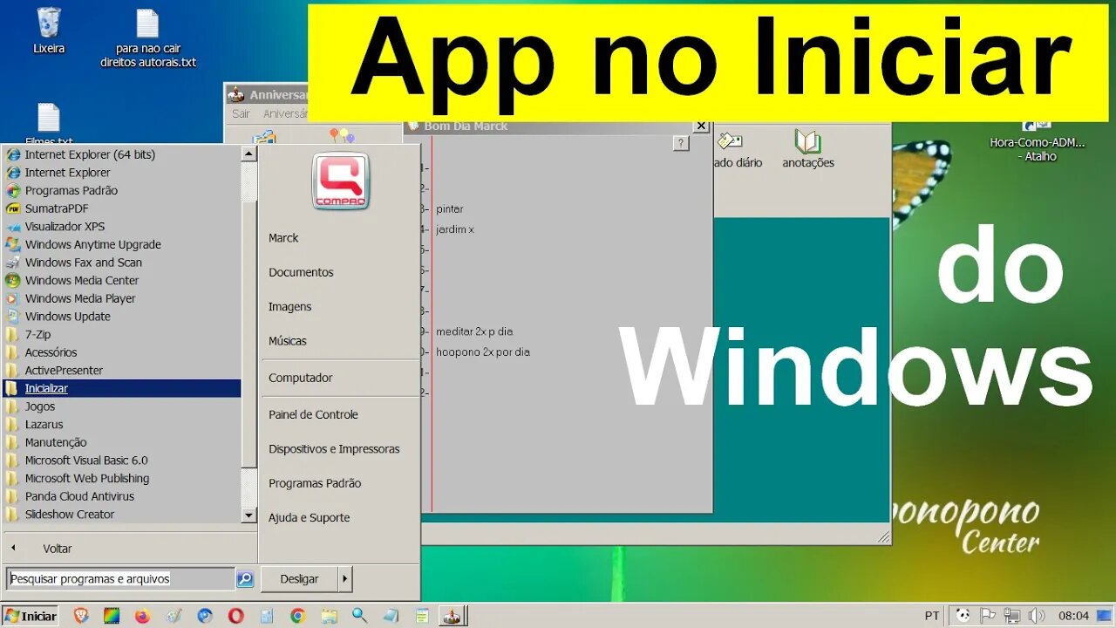The width and height of the screenshot is (1116, 628).
Task: Open Windows Media Center entry
Action: point(121,280)
